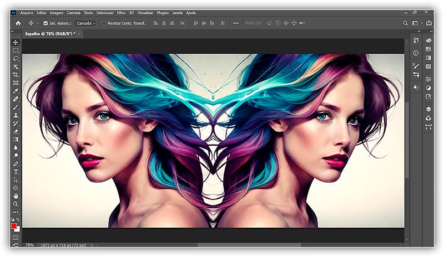
Task: Select the Pen tool
Action: coord(16,164)
